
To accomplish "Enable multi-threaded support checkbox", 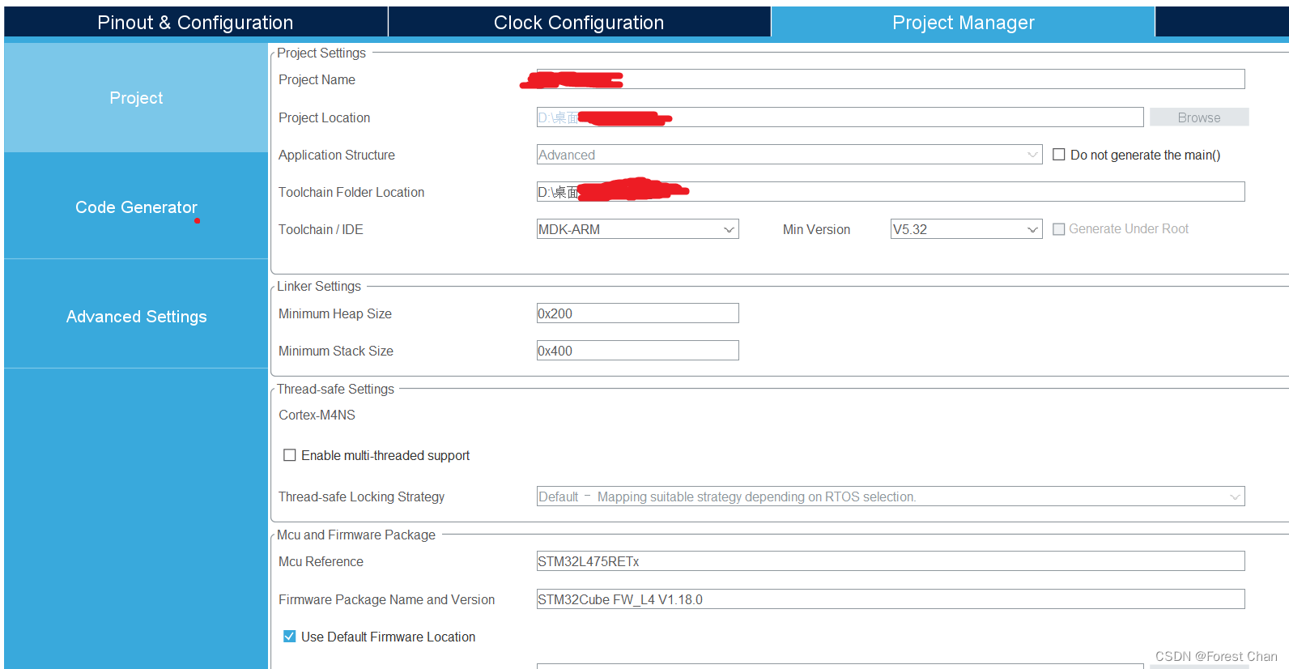I will pyautogui.click(x=289, y=455).
